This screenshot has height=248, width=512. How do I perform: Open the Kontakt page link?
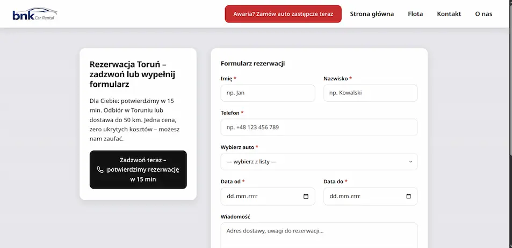pyautogui.click(x=449, y=14)
